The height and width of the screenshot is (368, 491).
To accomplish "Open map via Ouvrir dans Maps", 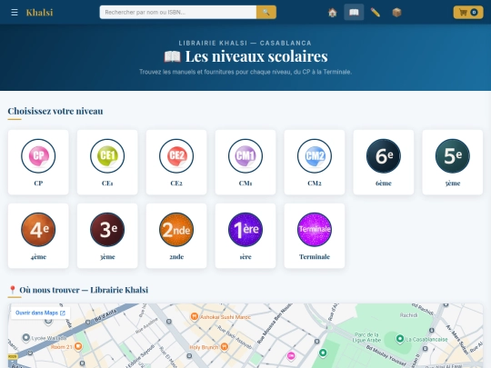I will (x=40, y=313).
